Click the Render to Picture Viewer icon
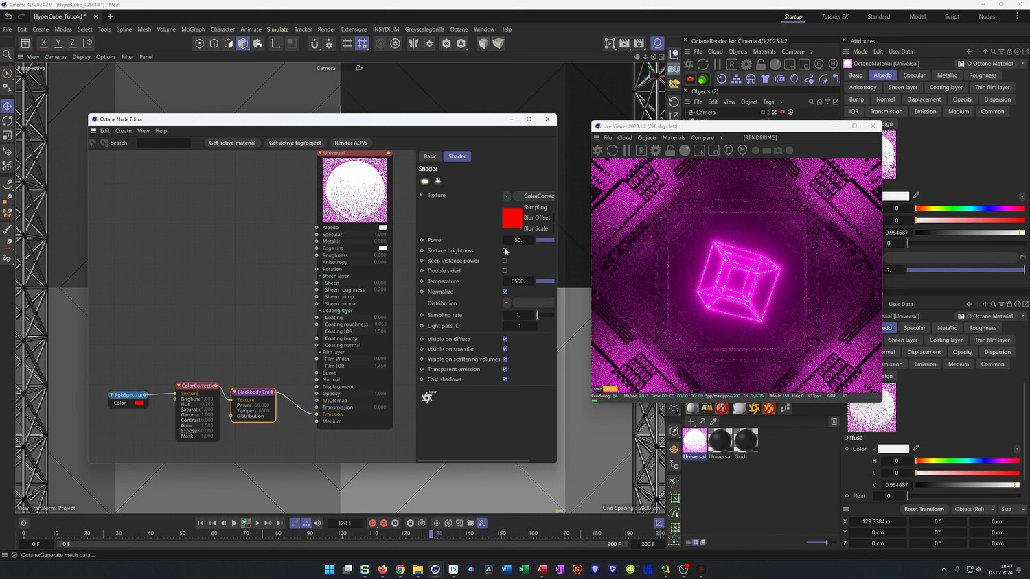 624,43
